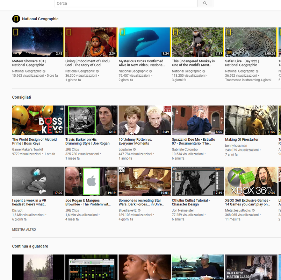
Task: Open the Johnny Rotten Loud Lists thumbnail
Action: (144, 120)
